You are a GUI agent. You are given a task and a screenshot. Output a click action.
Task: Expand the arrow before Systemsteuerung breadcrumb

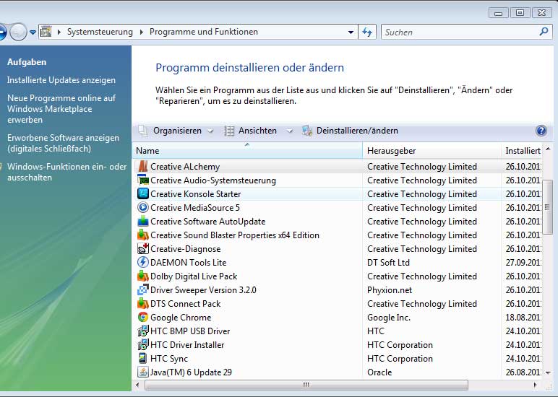click(x=59, y=32)
